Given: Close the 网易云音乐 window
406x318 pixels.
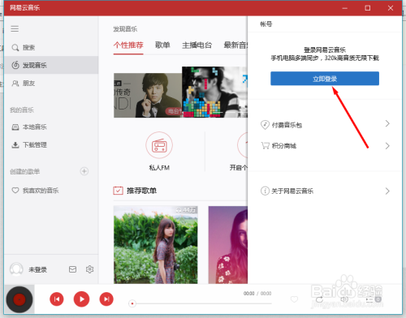Looking at the screenshot, I should (x=391, y=8).
